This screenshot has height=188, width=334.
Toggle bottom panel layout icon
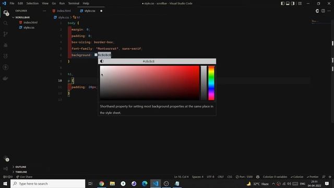(x=288, y=4)
